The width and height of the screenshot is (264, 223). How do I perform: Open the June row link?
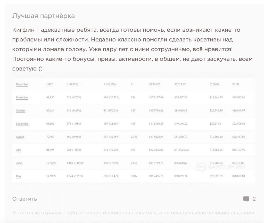coord(19,163)
